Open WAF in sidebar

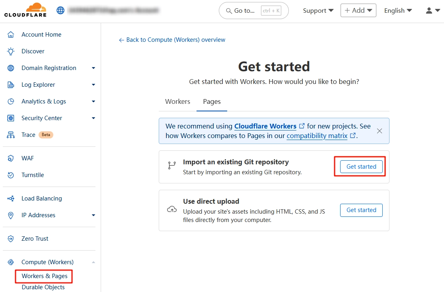click(27, 158)
